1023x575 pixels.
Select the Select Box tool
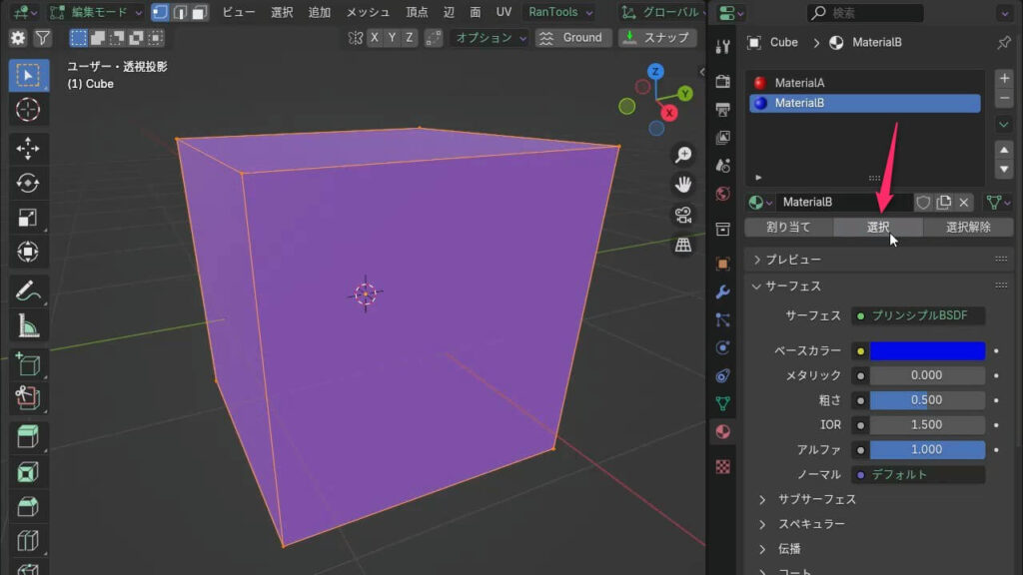pyautogui.click(x=28, y=76)
